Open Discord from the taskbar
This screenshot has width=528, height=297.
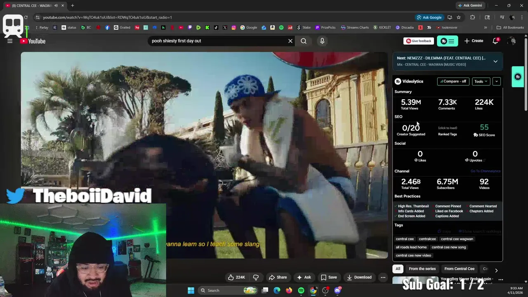337,290
